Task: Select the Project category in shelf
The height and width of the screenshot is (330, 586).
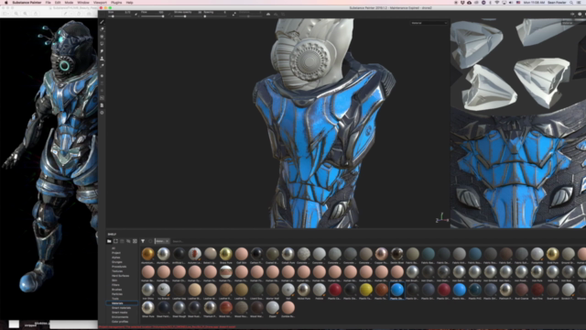Action: 116,253
